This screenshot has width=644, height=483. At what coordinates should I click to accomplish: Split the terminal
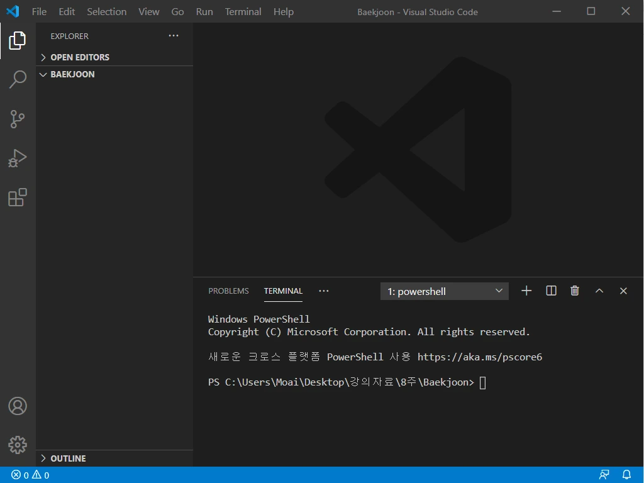551,291
